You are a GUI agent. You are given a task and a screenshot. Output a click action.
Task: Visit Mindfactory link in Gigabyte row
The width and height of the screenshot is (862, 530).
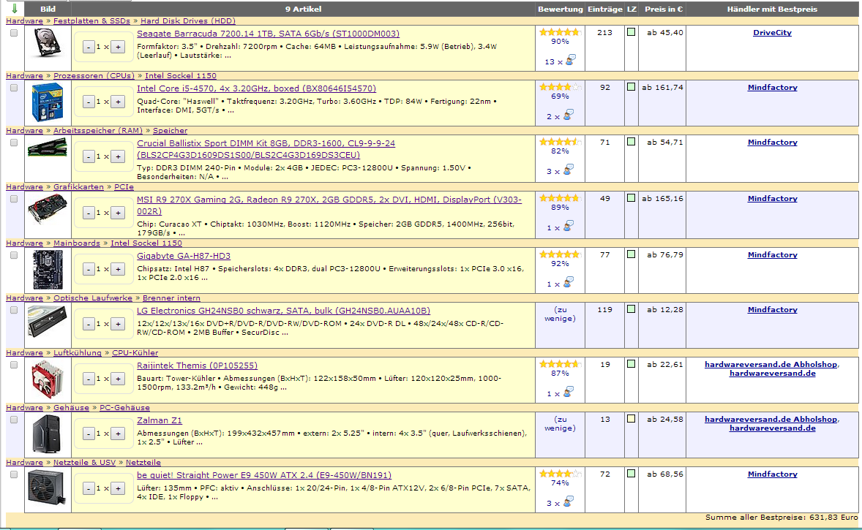click(772, 255)
